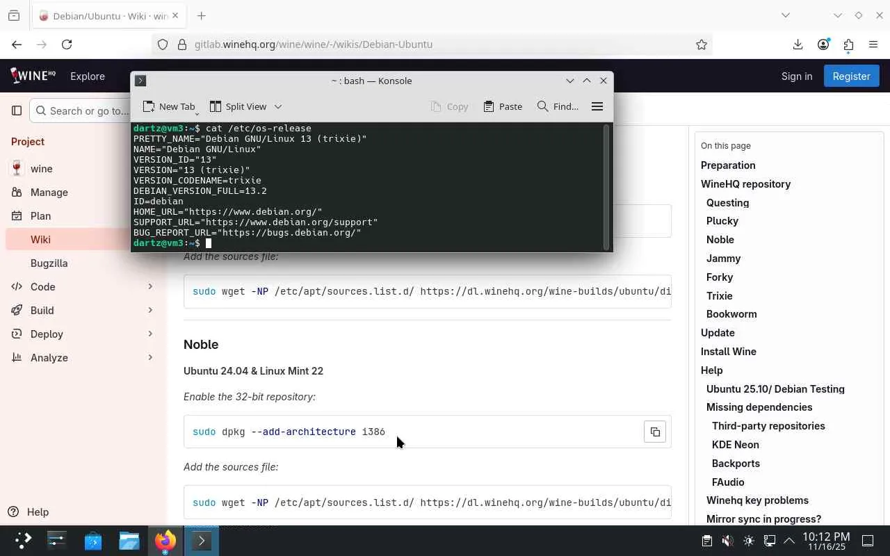Open Firefox downloads panel

tap(798, 44)
